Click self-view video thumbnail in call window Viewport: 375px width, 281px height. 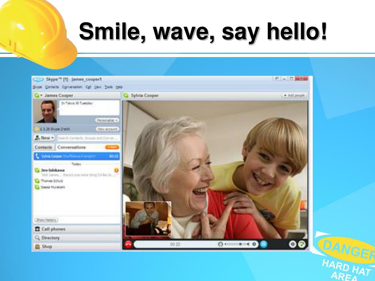(x=148, y=219)
